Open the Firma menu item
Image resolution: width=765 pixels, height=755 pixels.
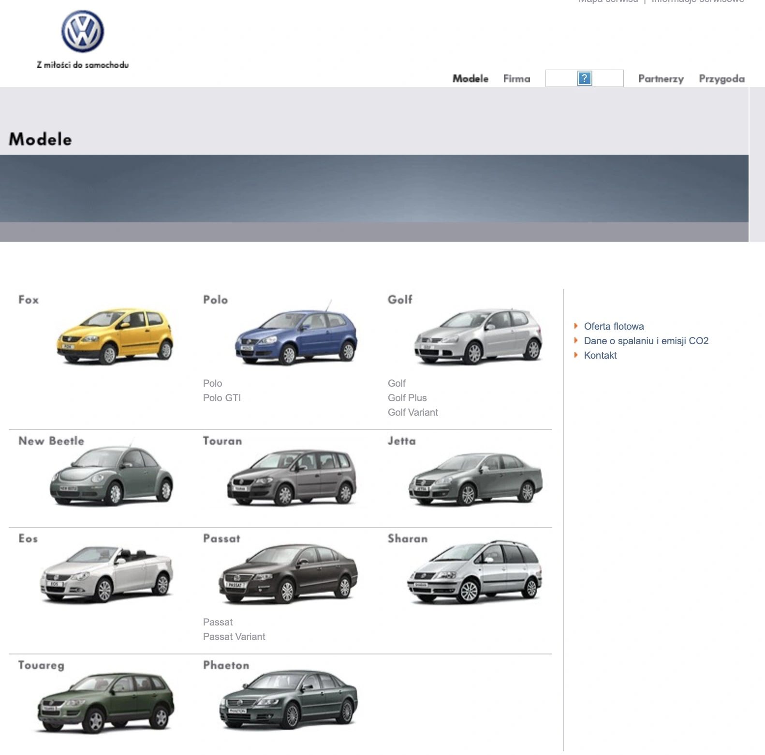[516, 78]
